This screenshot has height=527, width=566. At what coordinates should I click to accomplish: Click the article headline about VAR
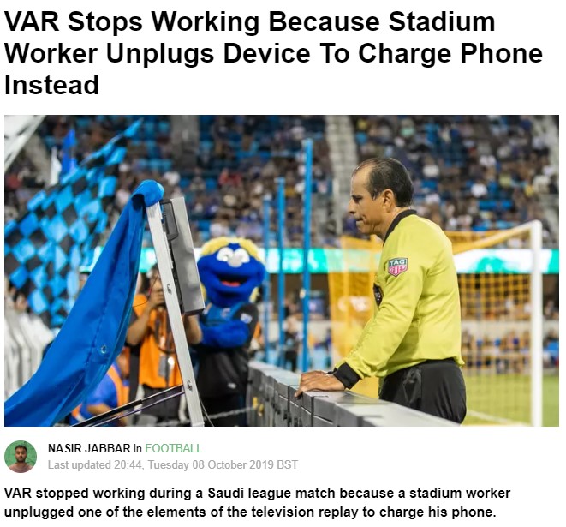(x=273, y=53)
